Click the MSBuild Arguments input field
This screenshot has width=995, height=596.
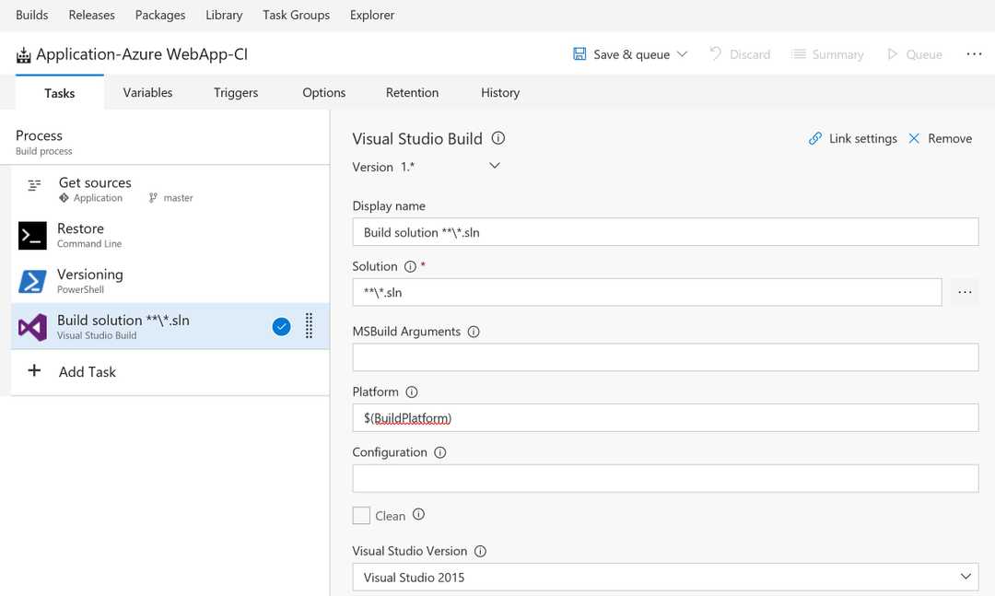click(665, 357)
